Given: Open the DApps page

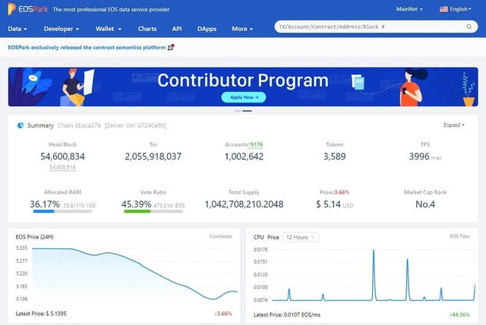Looking at the screenshot, I should (x=207, y=29).
